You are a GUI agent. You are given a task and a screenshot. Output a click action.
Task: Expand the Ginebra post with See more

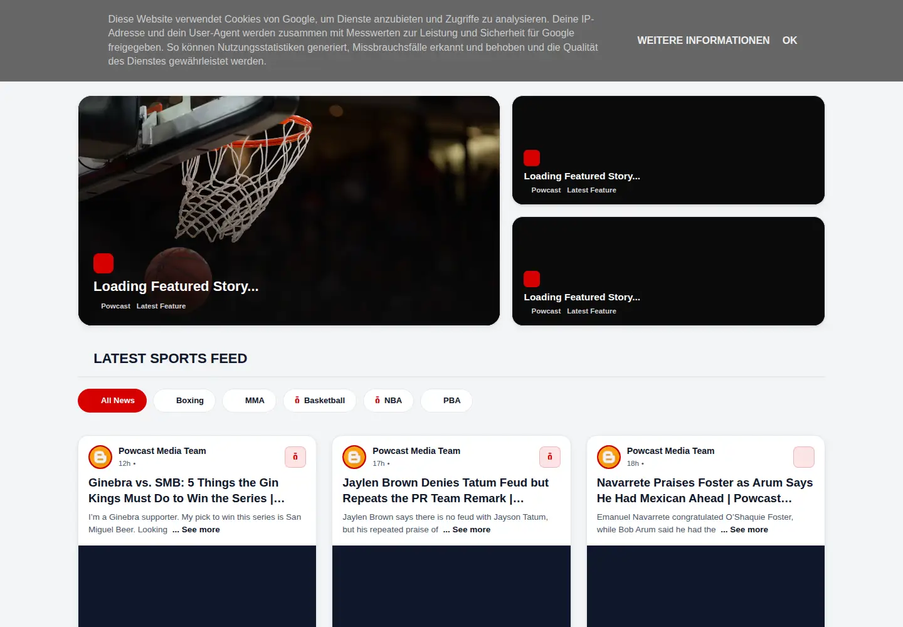point(196,530)
